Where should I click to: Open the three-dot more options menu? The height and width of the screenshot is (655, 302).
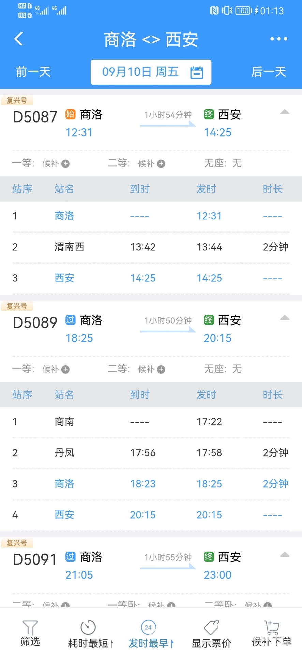(278, 39)
